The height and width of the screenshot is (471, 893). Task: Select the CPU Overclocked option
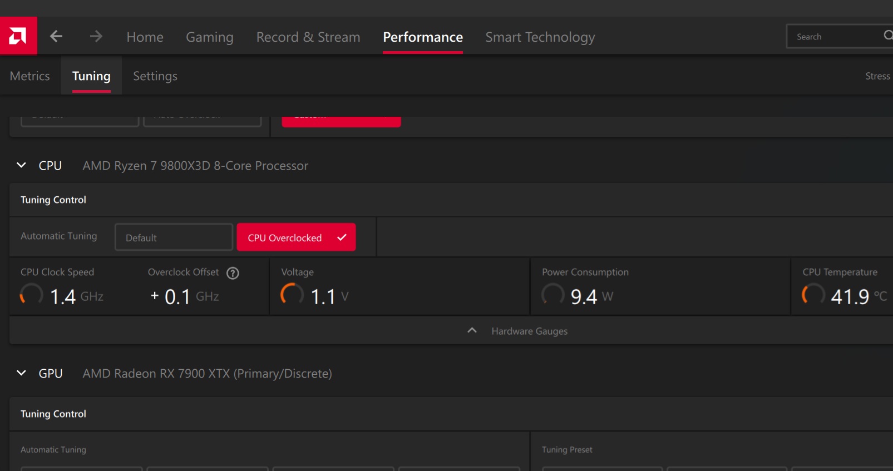[x=296, y=237]
